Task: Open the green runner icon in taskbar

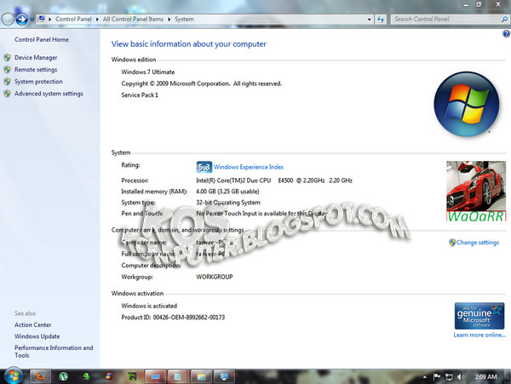Action: [x=87, y=377]
